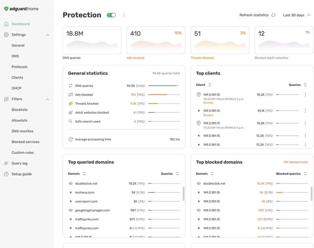Click the Threats blocked yellow progress bar
The width and height of the screenshot is (314, 248).
pyautogui.click(x=164, y=104)
